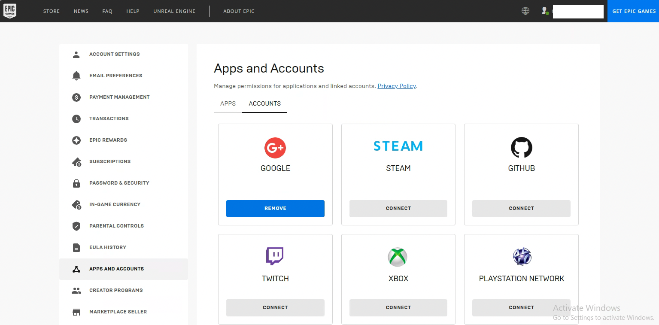Open the language globe icon
This screenshot has height=325, width=659.
[x=525, y=11]
